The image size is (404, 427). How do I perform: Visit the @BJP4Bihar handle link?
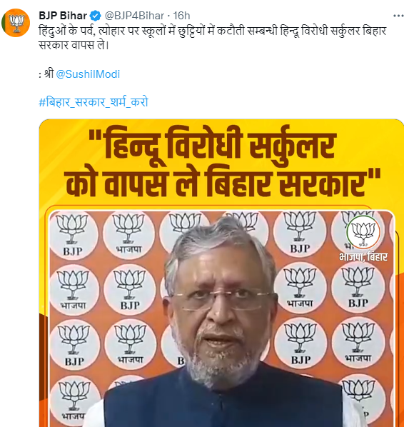134,16
